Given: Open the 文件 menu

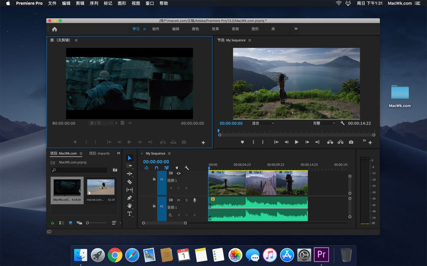Looking at the screenshot, I should coord(52,3).
